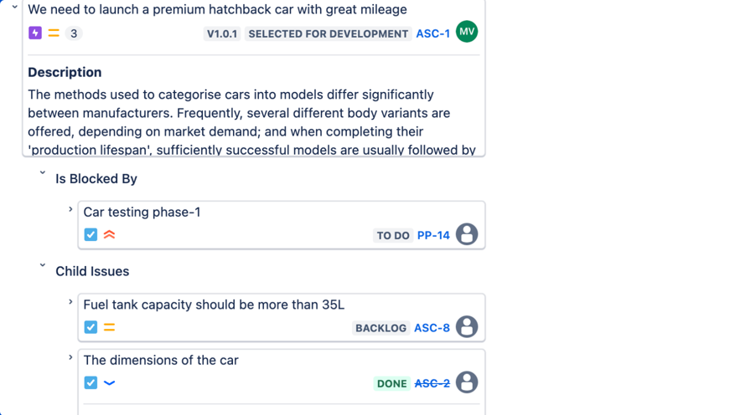Click the unassigned avatar on ASC-8
The image size is (730, 415).
467,327
